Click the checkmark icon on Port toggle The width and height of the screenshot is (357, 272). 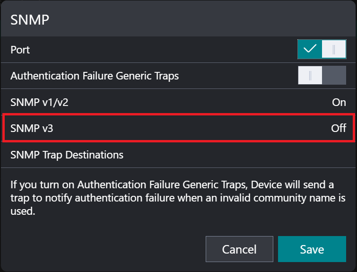coord(310,49)
